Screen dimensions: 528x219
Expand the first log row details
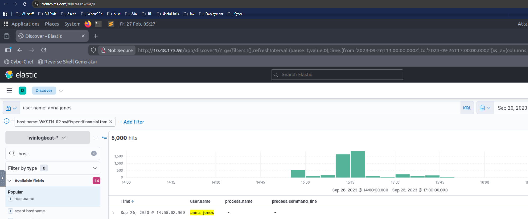(113, 213)
